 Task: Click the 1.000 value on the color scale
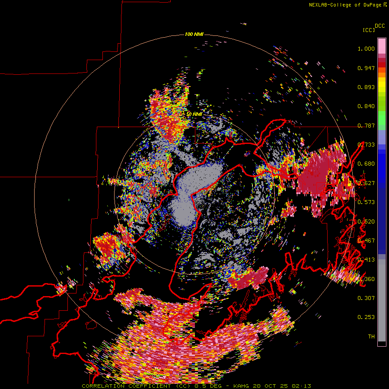coord(366,48)
